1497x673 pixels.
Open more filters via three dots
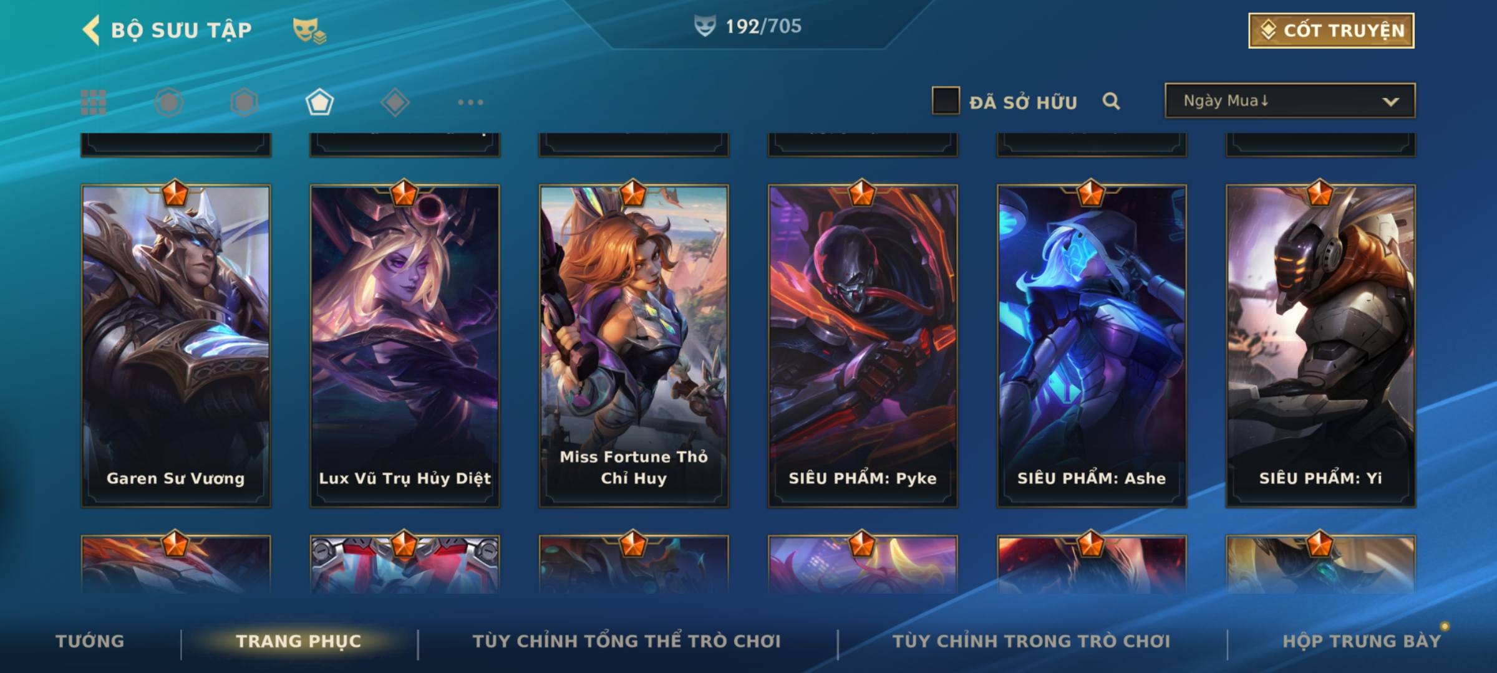(x=470, y=102)
